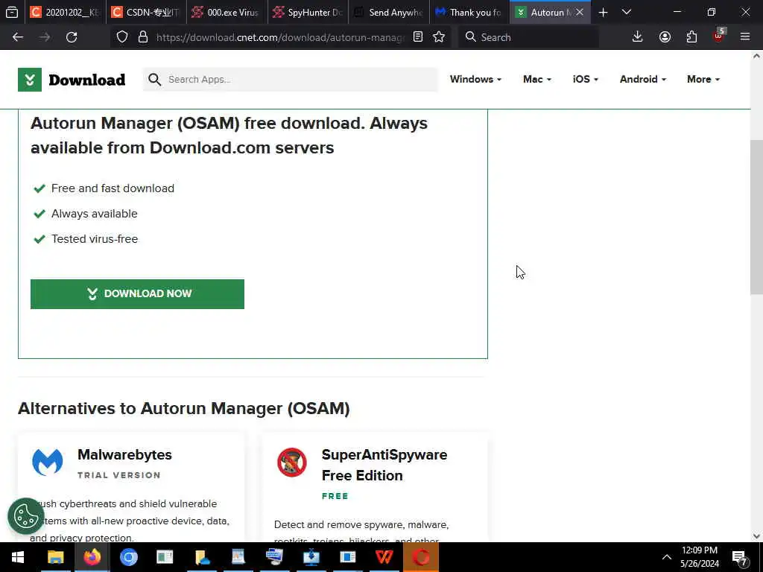Open the WPS Office taskbar icon
763x572 pixels.
[384, 557]
